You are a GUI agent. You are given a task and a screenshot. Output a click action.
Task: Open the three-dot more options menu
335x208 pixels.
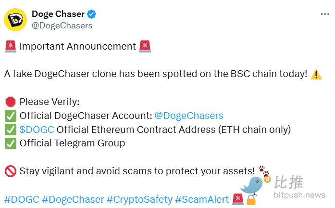pos(325,14)
